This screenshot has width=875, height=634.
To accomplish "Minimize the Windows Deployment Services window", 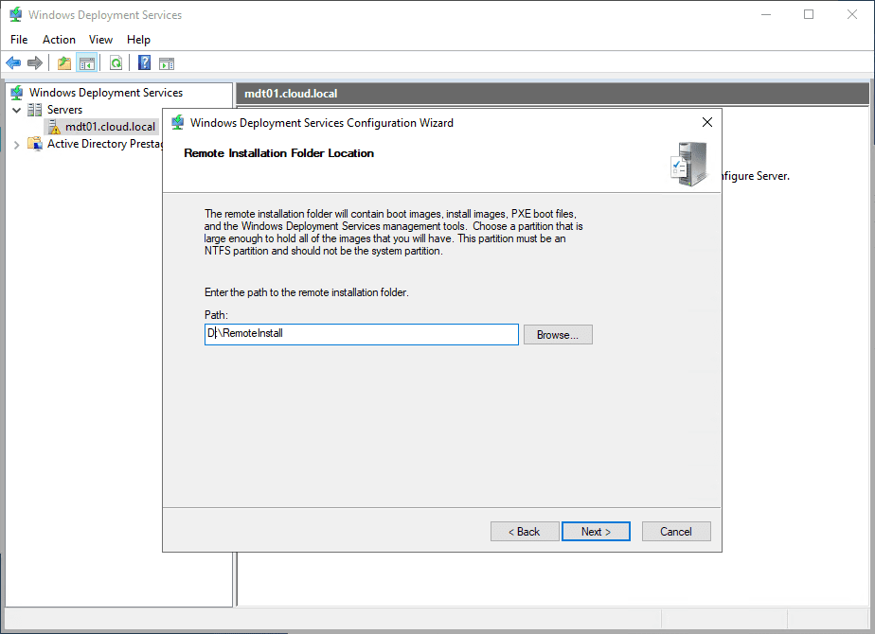I will point(766,14).
